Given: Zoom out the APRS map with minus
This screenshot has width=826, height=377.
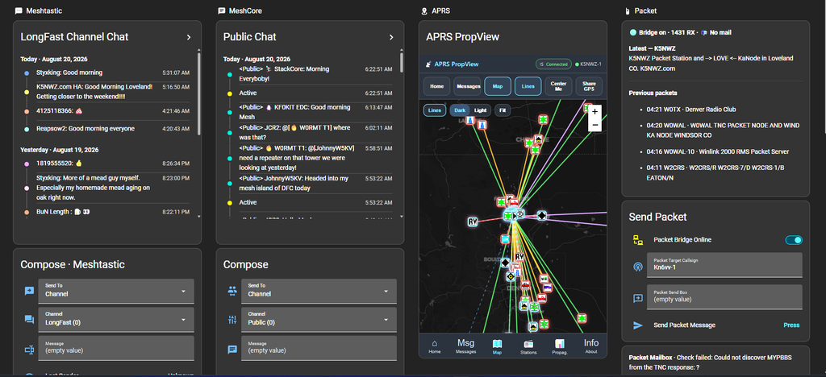Looking at the screenshot, I should tap(594, 125).
